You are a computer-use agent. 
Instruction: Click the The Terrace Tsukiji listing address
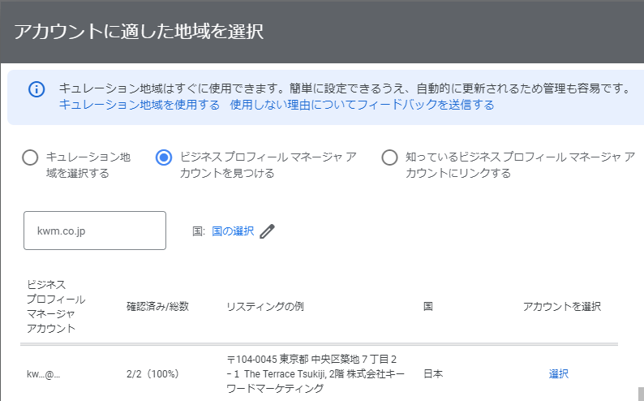(x=316, y=374)
